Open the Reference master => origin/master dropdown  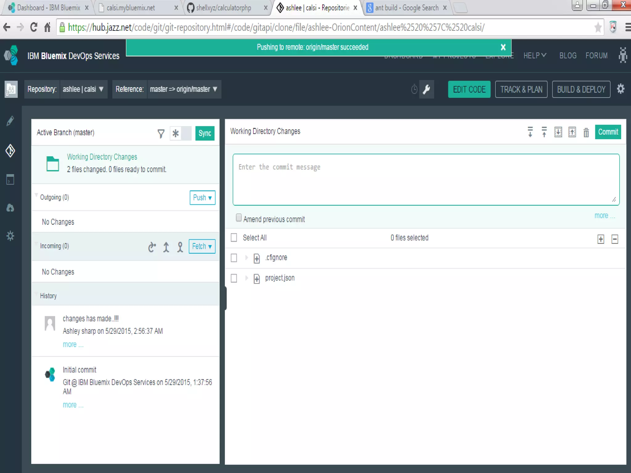pos(184,89)
